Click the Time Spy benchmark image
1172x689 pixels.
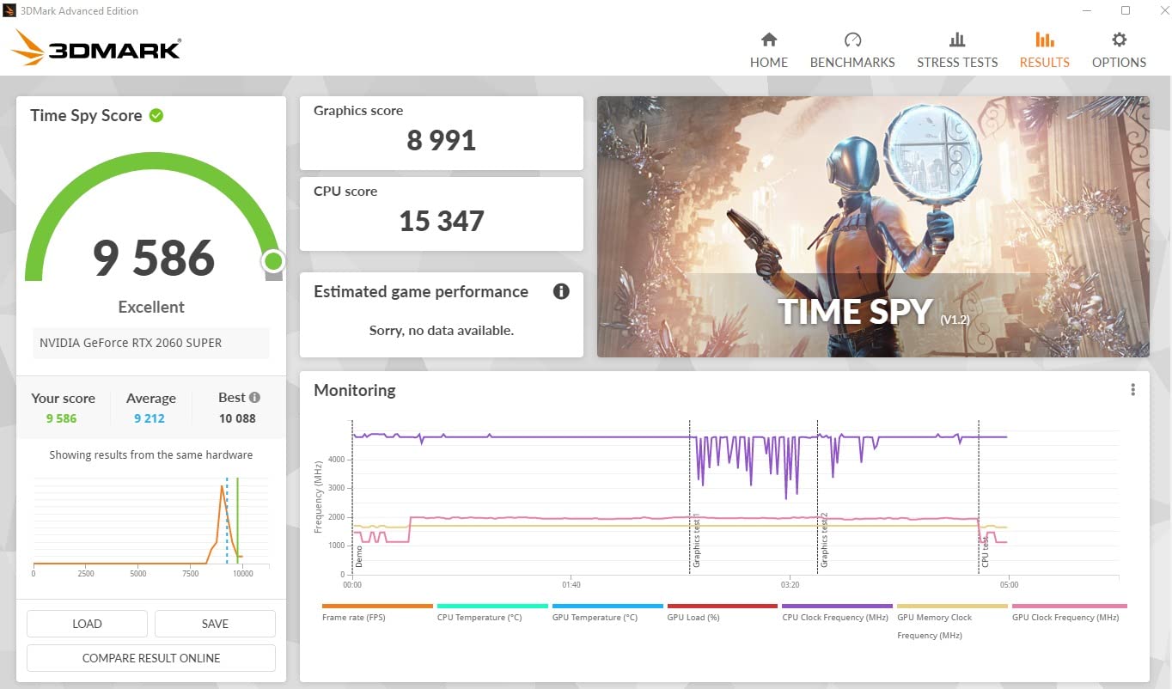pos(873,227)
